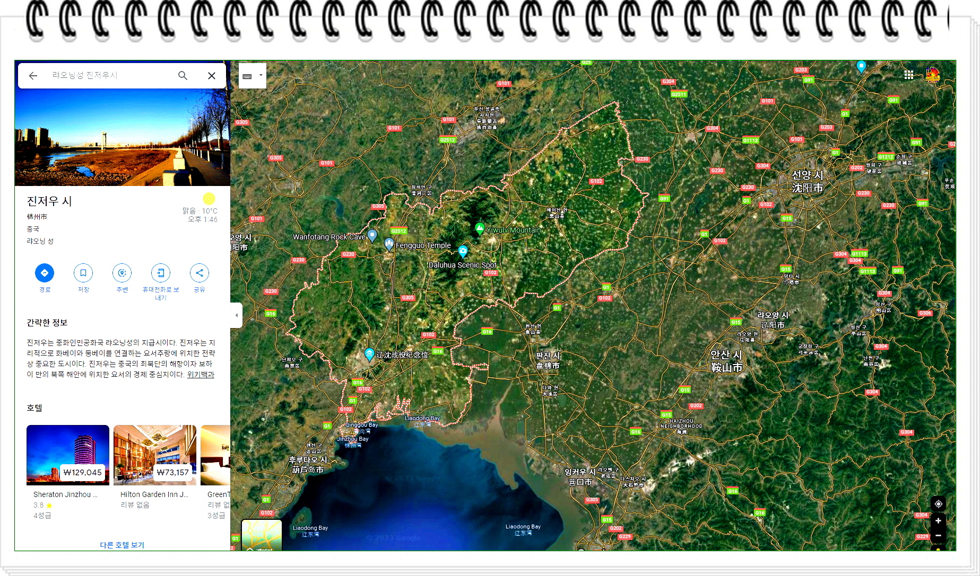The image size is (980, 576).
Task: Click the ₩73,157 price tag
Action: point(172,472)
